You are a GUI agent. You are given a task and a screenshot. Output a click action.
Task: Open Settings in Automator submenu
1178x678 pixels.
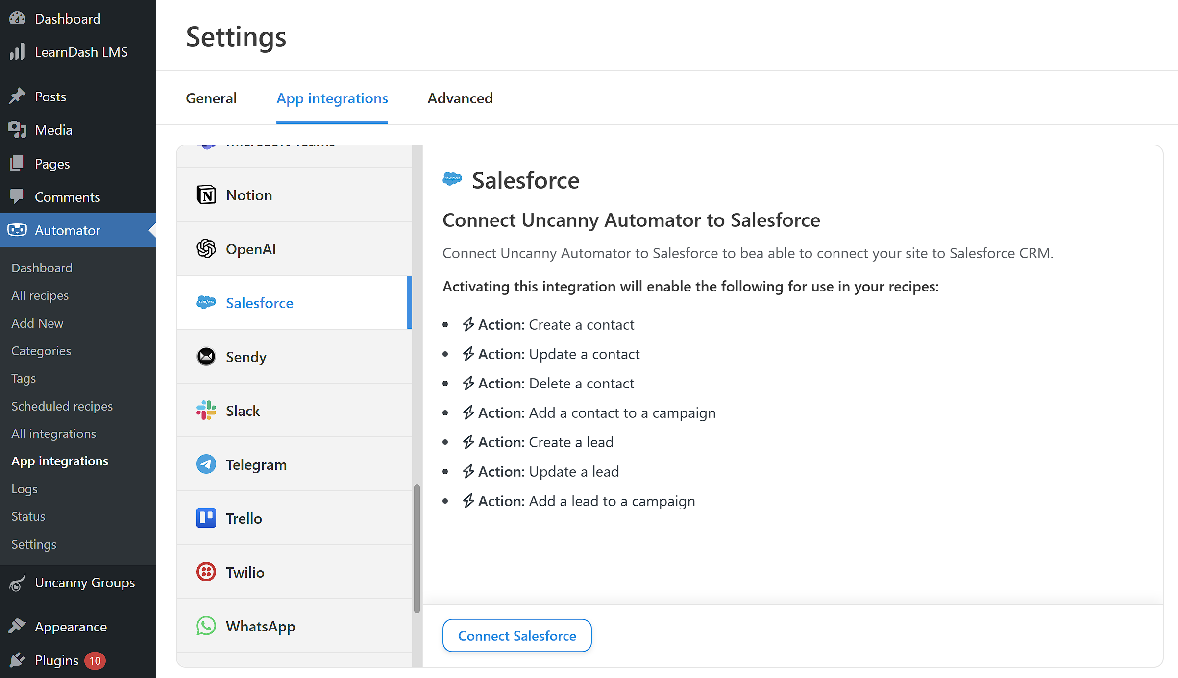tap(34, 545)
